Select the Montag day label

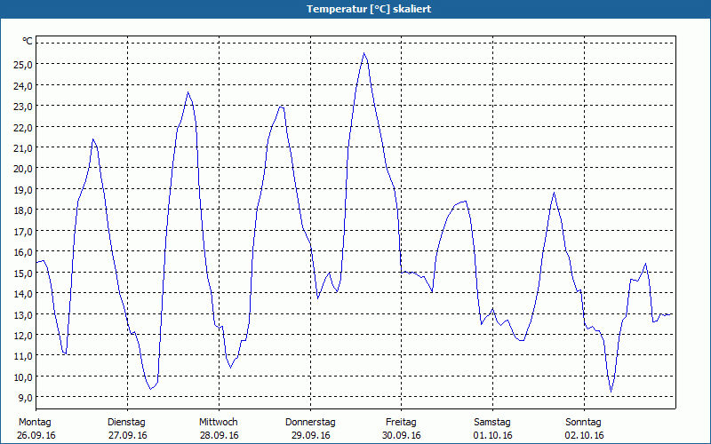(x=36, y=422)
